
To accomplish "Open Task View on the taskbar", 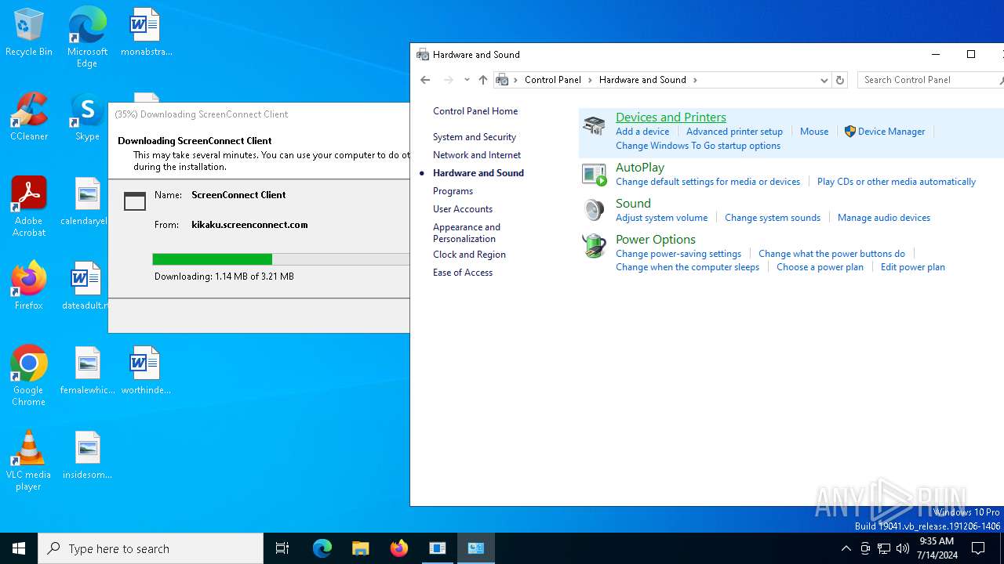I will [x=282, y=548].
